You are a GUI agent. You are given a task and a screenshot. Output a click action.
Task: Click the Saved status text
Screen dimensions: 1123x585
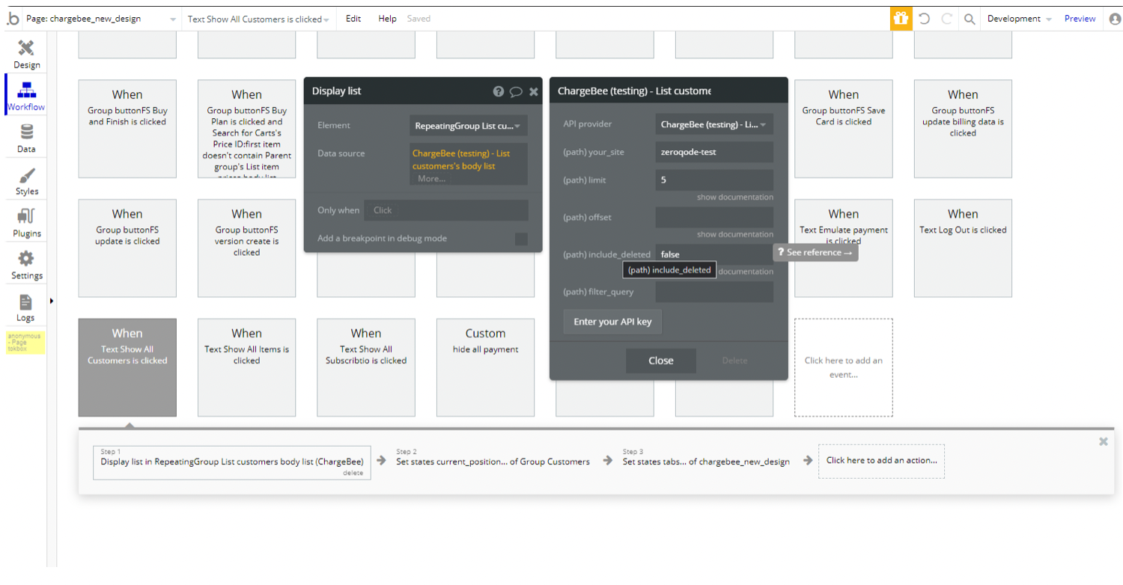coord(419,19)
